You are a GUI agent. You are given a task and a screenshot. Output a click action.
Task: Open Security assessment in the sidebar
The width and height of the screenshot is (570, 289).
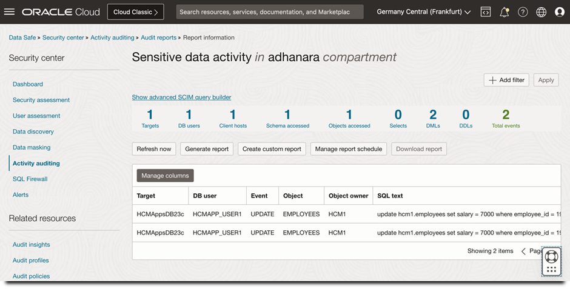click(x=41, y=100)
